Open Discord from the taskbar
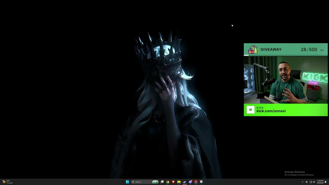This screenshot has height=185, width=329. coord(190,182)
